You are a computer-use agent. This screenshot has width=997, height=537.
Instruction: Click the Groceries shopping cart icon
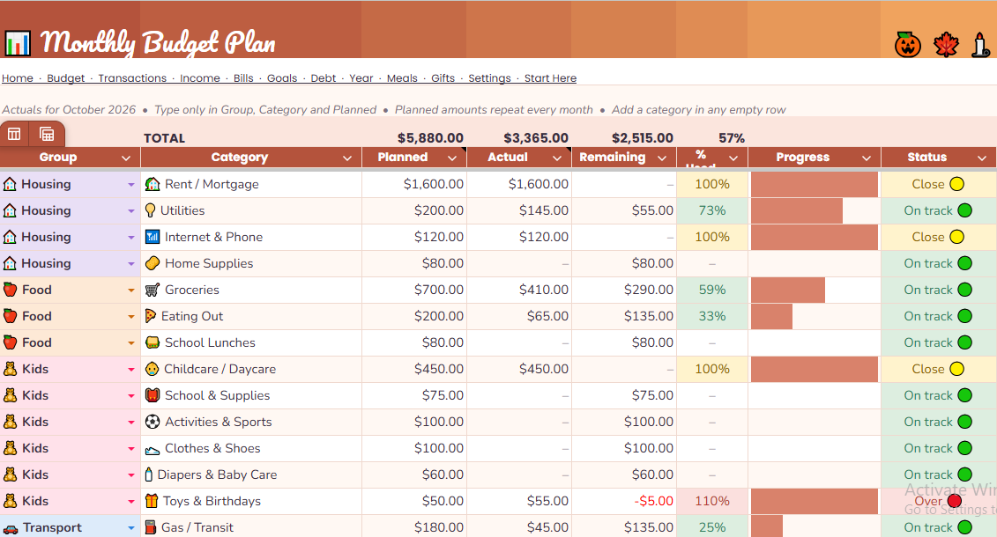point(152,290)
